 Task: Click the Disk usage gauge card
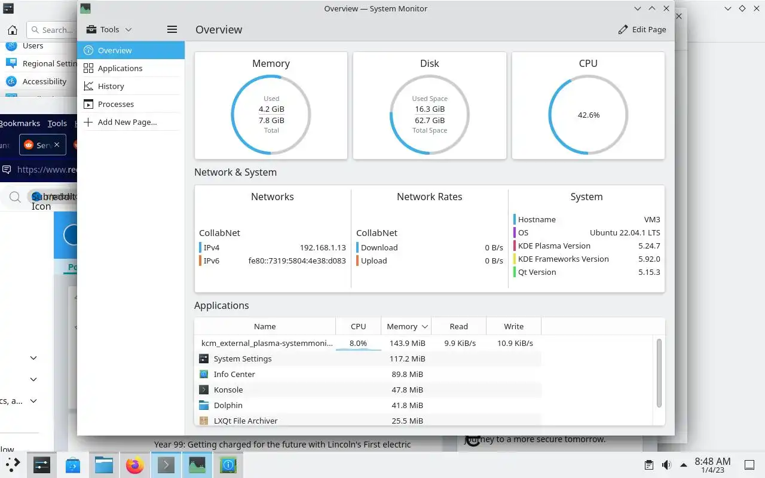(x=430, y=106)
